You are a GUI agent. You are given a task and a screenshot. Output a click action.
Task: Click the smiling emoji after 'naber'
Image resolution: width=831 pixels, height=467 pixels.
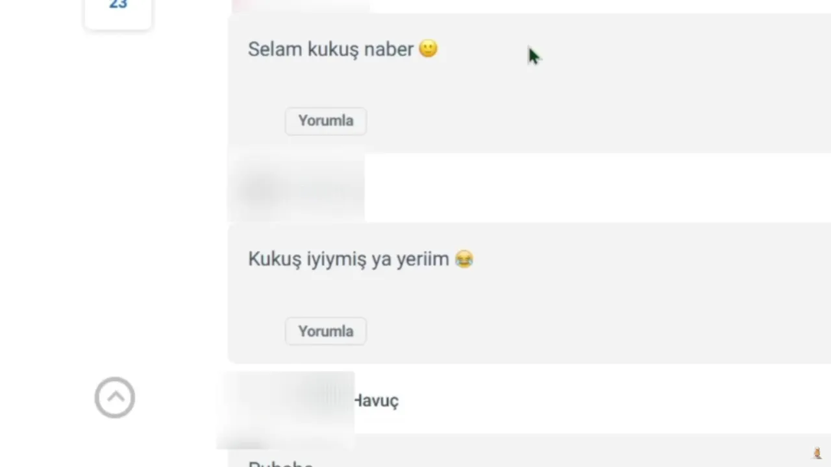click(x=428, y=49)
